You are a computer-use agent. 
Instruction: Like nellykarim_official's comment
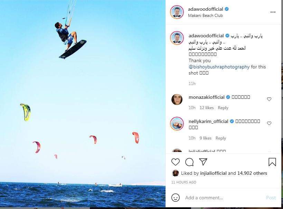(269, 123)
